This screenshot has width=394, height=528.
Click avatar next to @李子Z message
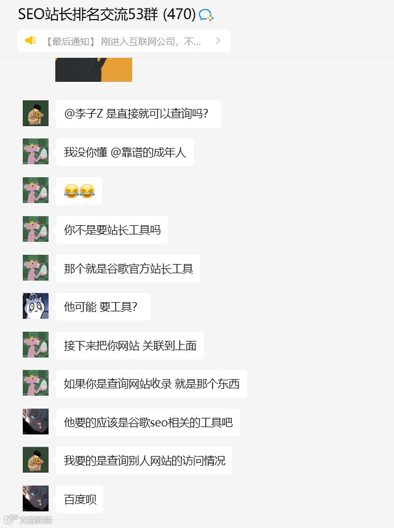(x=36, y=113)
